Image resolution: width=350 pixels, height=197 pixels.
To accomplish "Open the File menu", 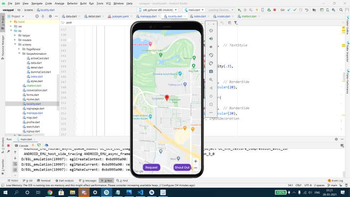I will coord(10,3).
